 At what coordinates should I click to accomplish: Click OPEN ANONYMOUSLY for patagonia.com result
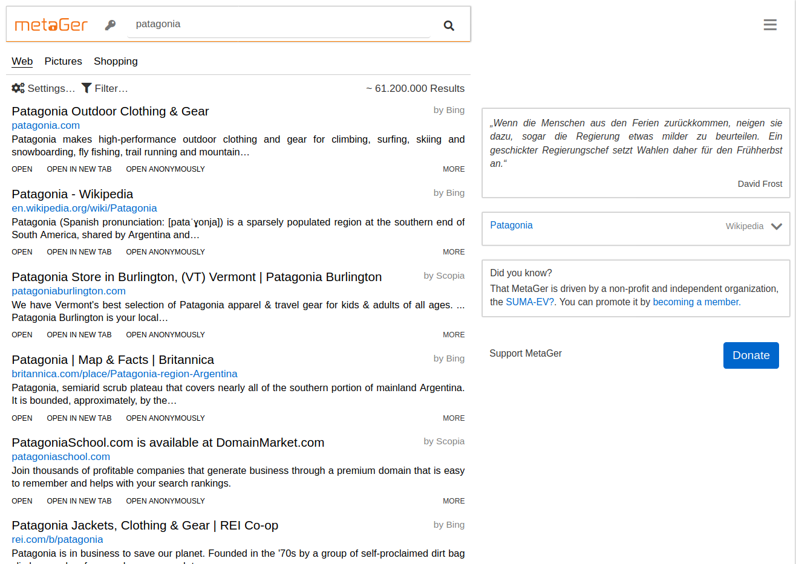pos(165,169)
